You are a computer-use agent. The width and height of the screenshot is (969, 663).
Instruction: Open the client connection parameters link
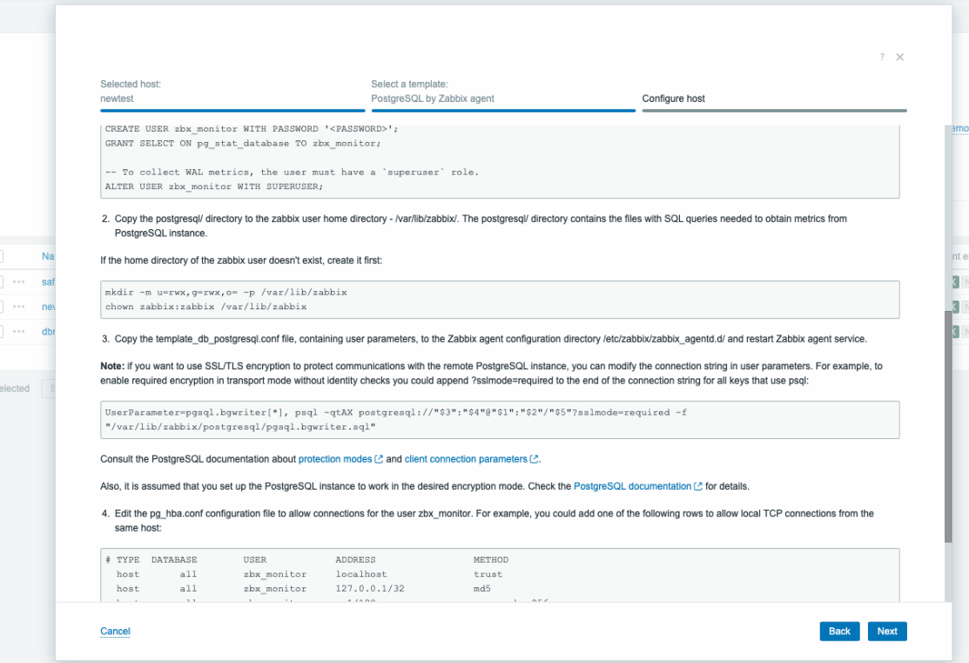click(466, 459)
